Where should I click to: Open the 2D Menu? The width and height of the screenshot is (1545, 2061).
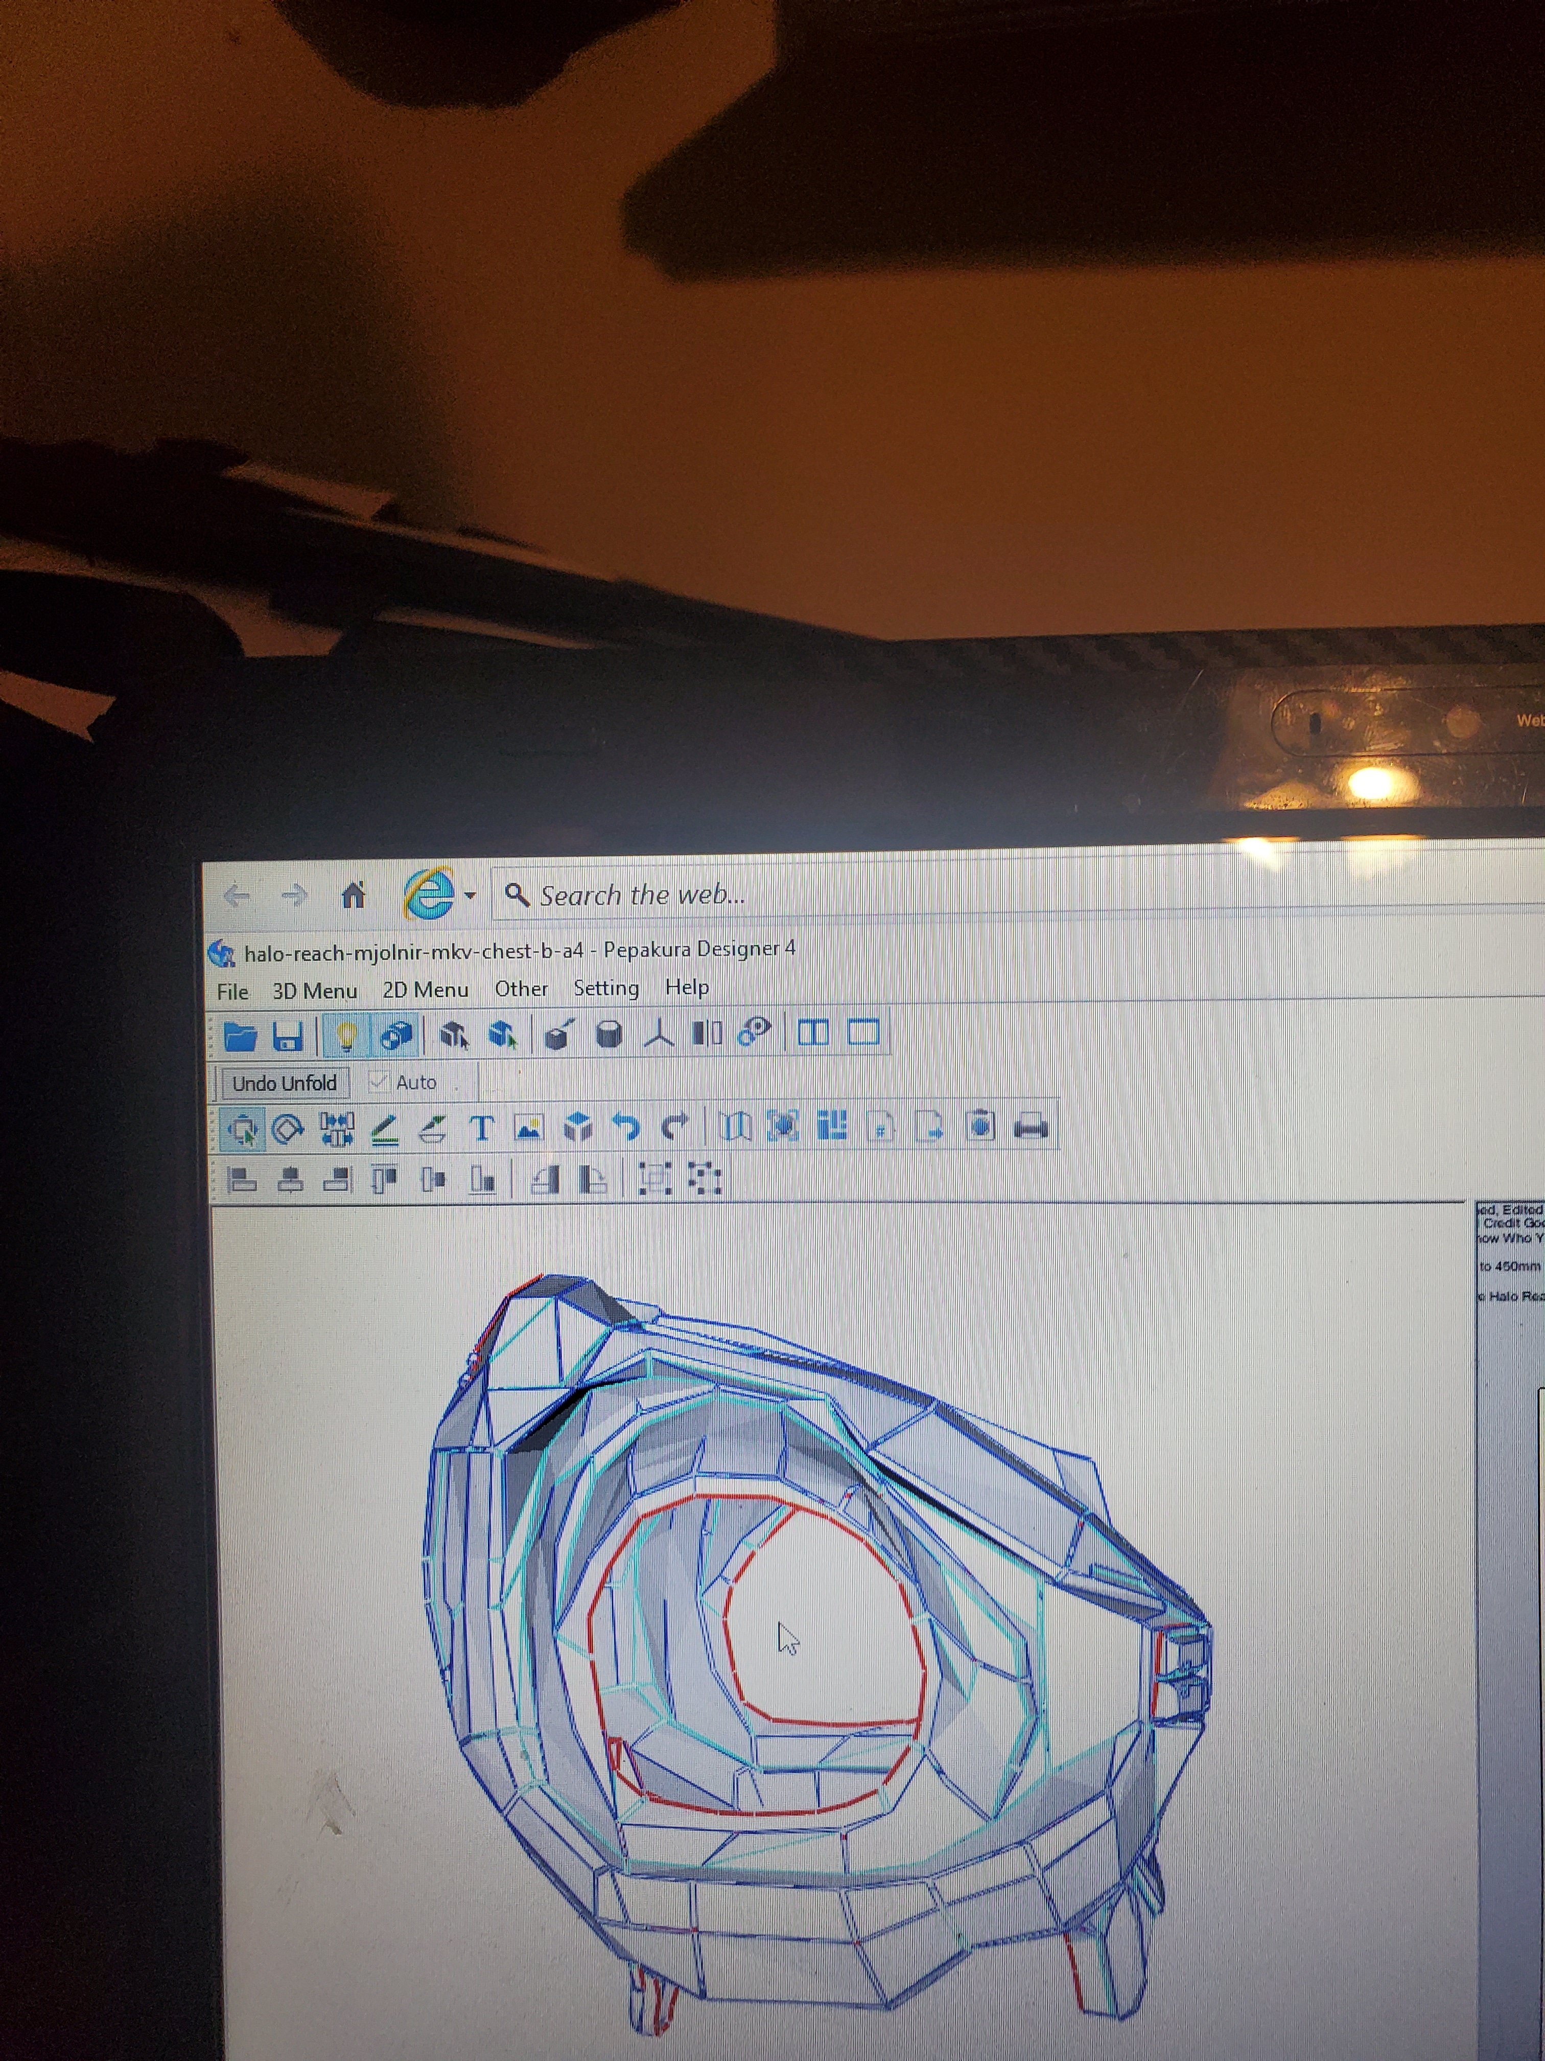click(x=426, y=990)
